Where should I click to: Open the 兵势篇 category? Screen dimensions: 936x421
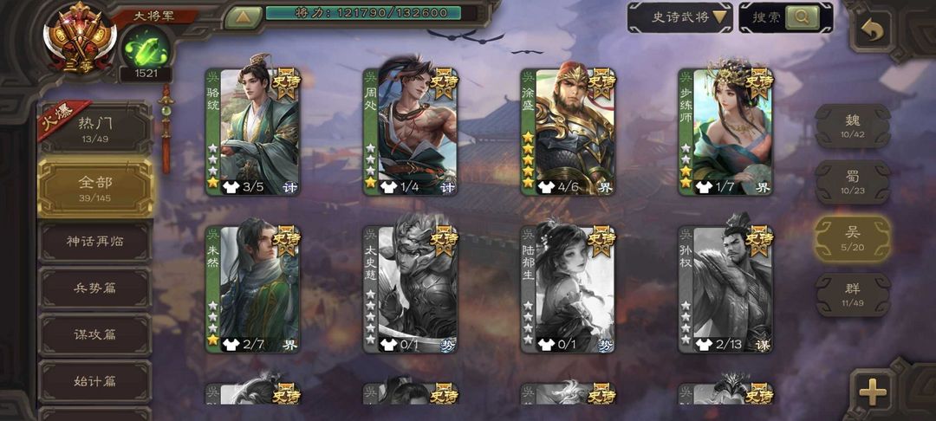(x=95, y=288)
